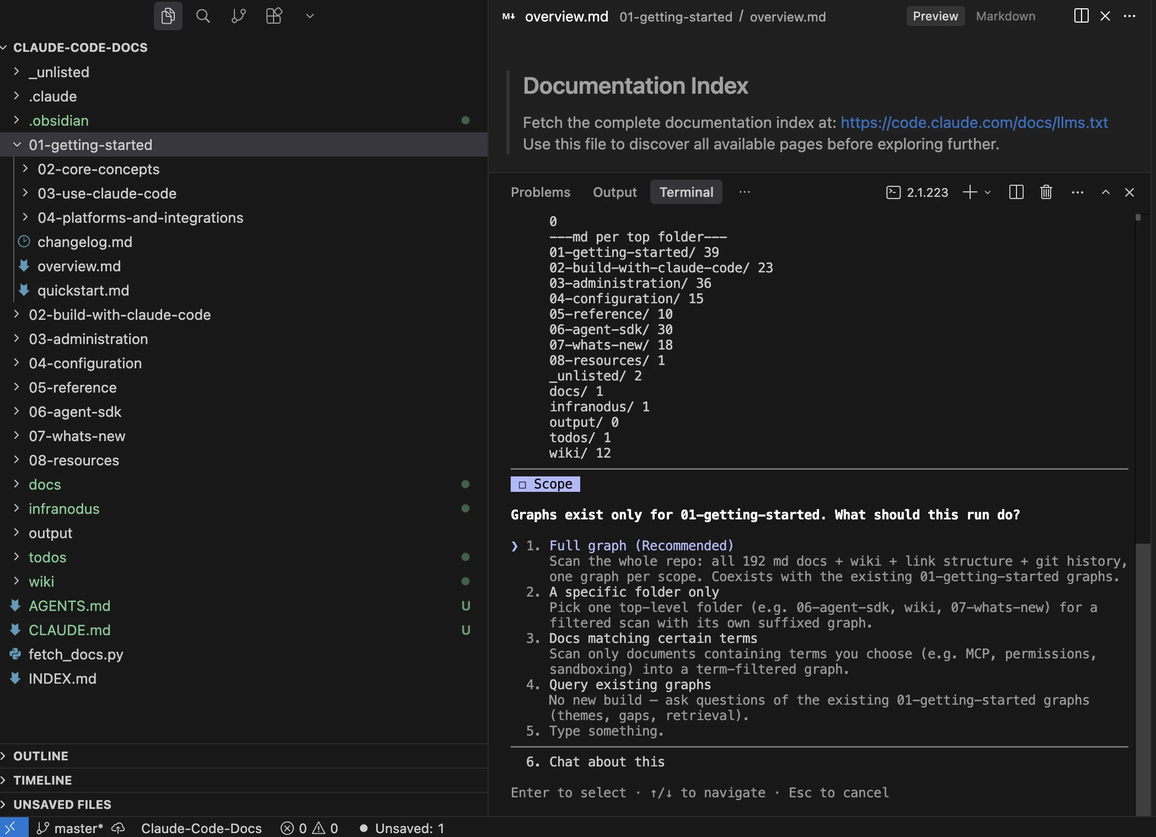Click the terminal vertical scrollbar
The image size is (1156, 837).
pos(1142,679)
